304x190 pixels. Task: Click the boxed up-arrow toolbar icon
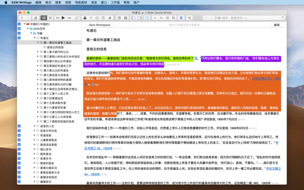point(103,18)
